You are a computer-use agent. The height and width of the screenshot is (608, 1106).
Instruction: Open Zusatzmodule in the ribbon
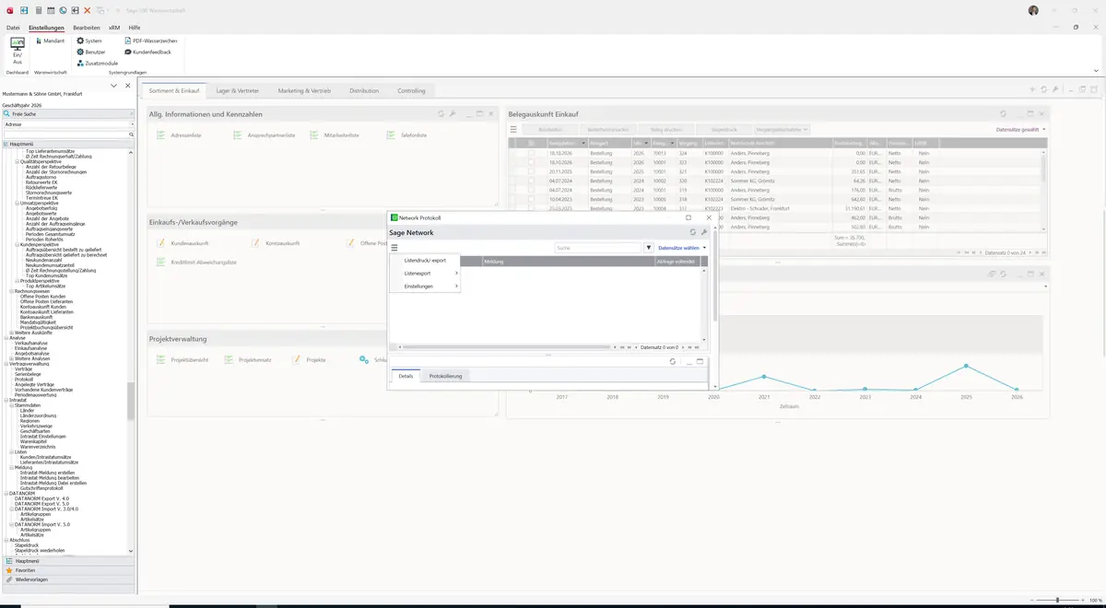(97, 63)
